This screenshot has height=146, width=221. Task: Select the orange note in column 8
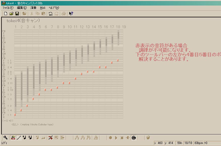[57, 87]
